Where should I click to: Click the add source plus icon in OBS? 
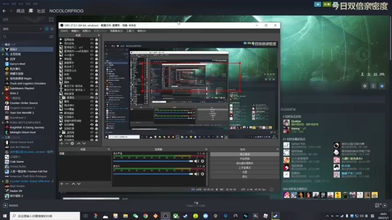coord(62,143)
